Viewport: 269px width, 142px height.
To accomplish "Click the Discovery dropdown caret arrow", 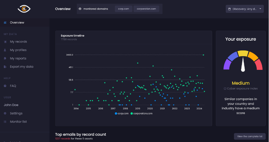I will point(260,9).
